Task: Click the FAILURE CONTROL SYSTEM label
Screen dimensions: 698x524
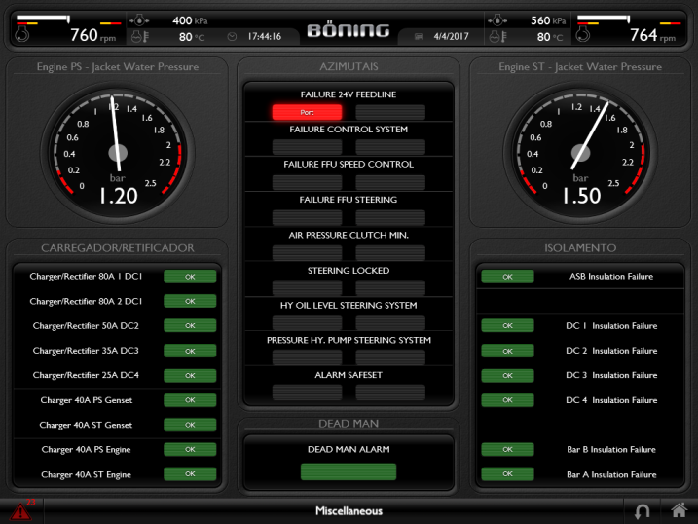Action: click(349, 130)
